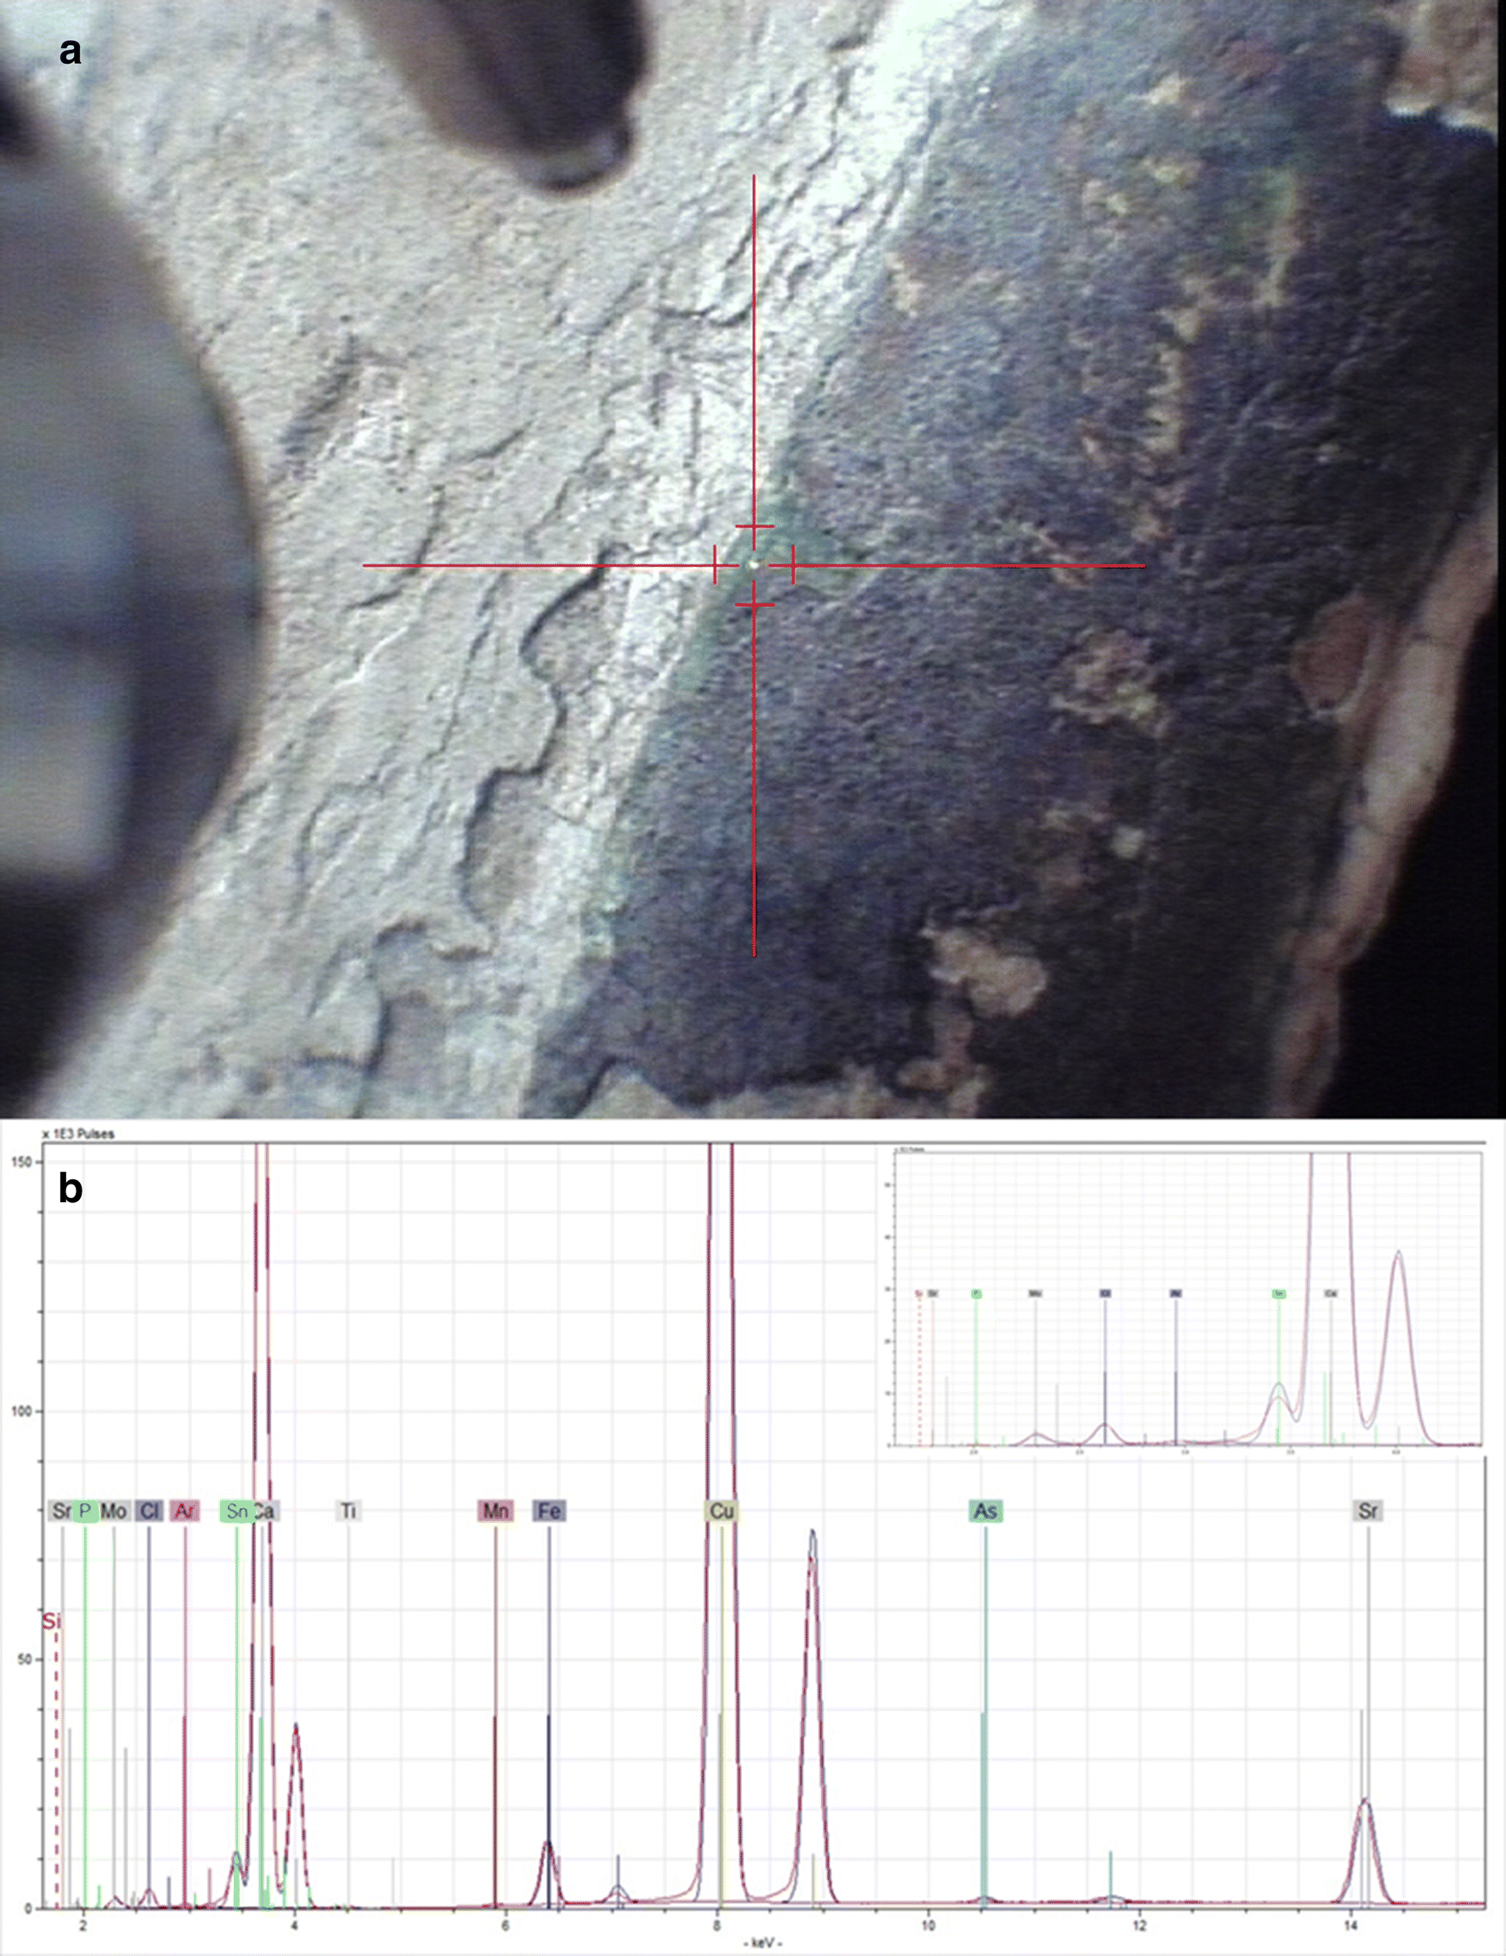Select the red Si label by dashed line
1506x1956 pixels.
[53, 1622]
